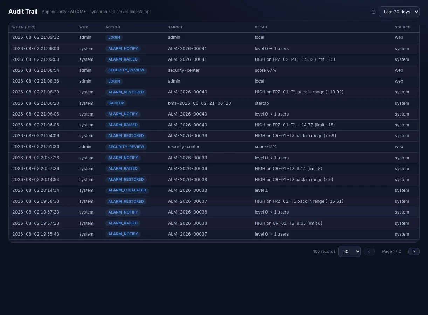
Task: Click ALARM_RESTORED badge for ALM-2026-00040
Action: [126, 92]
